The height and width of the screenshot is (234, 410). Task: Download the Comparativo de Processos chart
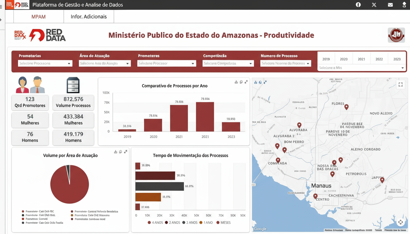(236, 82)
